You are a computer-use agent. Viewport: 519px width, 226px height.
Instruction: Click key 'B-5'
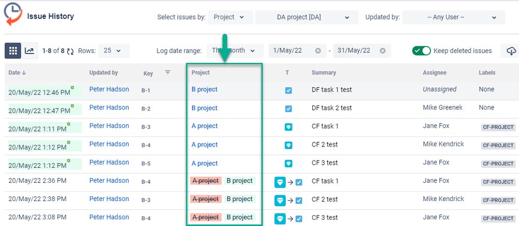146,164
